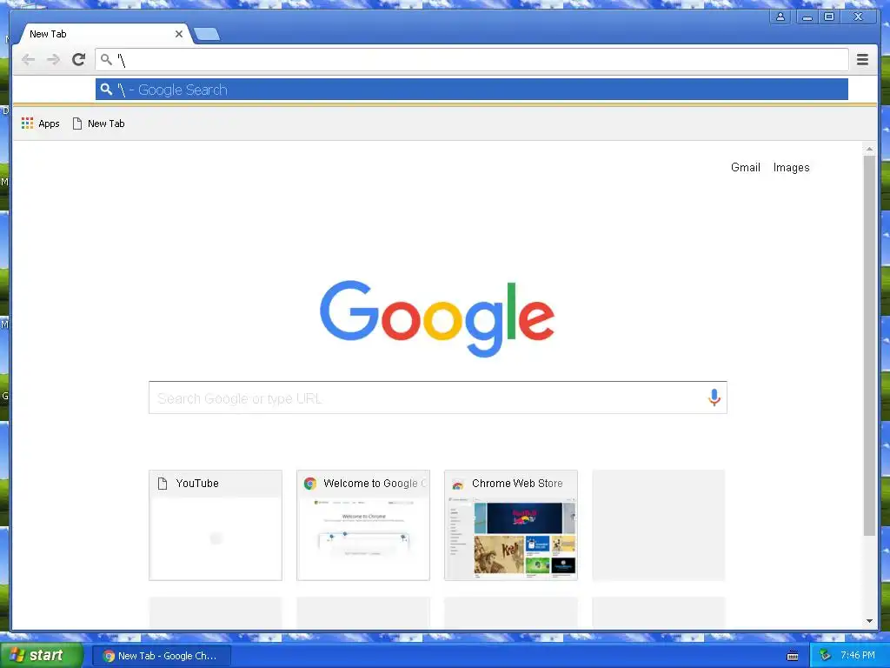Image resolution: width=890 pixels, height=668 pixels.
Task: Choose the '\ - Google Search' suggestion
Action: [x=472, y=90]
